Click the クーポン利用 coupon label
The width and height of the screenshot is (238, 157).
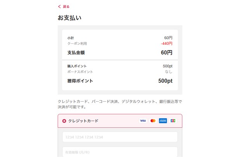click(77, 44)
